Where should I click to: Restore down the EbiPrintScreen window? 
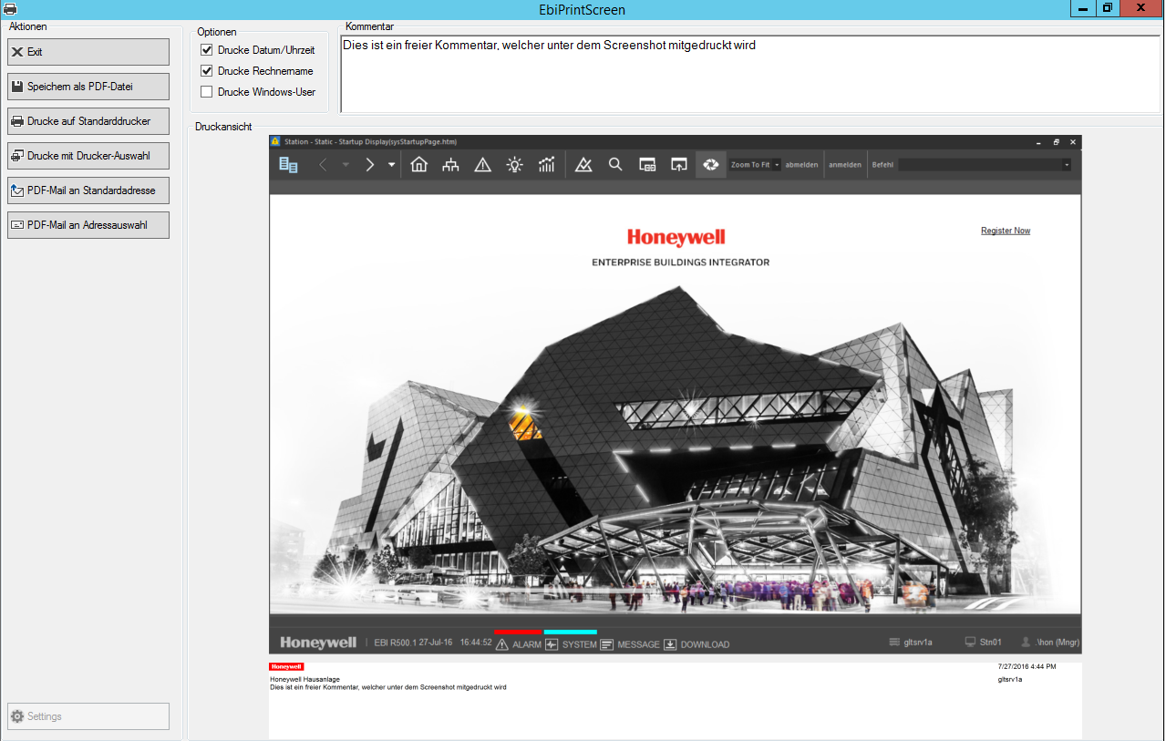point(1107,8)
